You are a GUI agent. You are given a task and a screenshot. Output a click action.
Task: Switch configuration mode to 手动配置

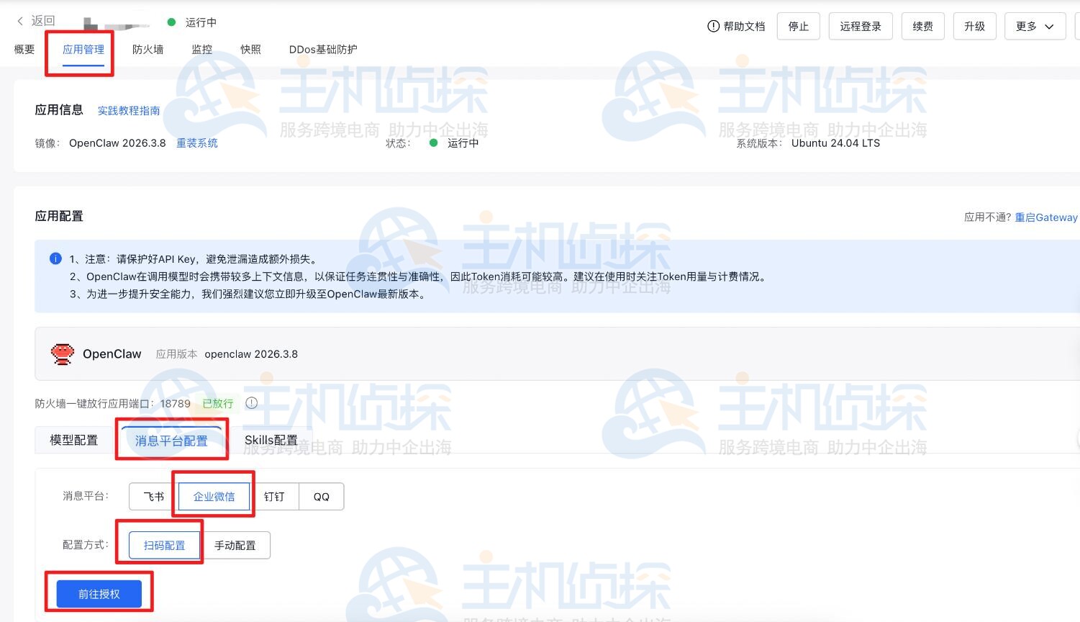pyautogui.click(x=235, y=545)
